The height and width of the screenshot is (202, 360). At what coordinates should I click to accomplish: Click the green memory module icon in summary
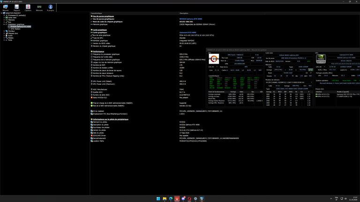coord(310,70)
